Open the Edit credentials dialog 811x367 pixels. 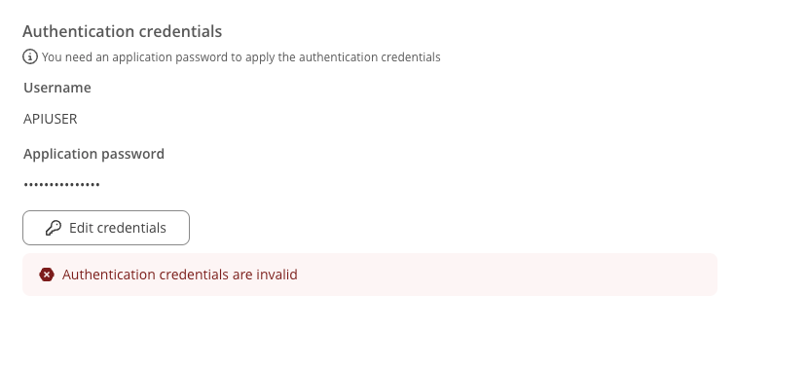click(106, 228)
